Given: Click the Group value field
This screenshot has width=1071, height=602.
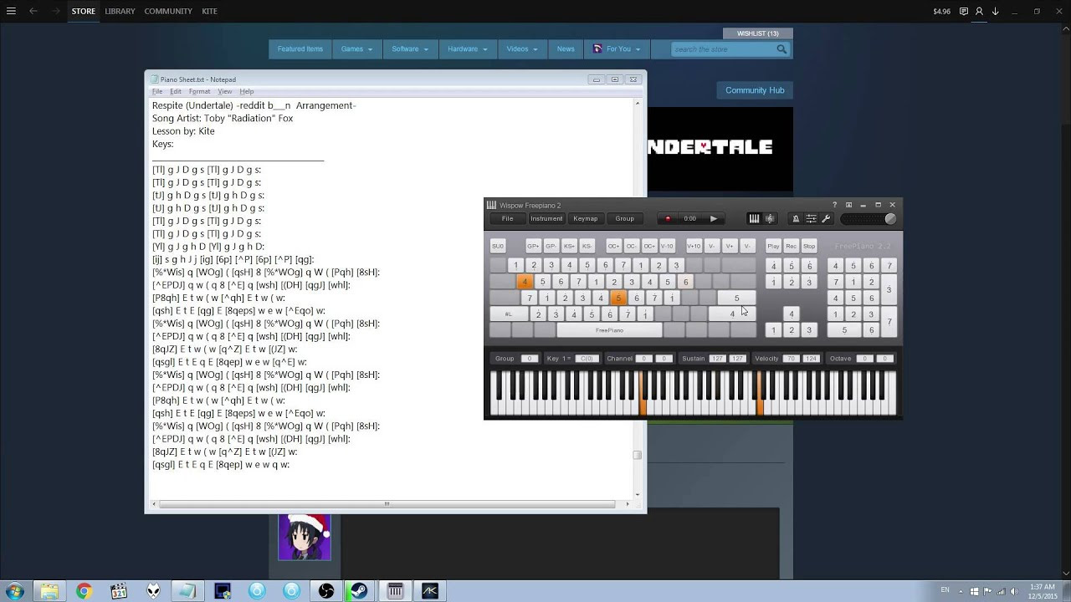Looking at the screenshot, I should pos(528,359).
